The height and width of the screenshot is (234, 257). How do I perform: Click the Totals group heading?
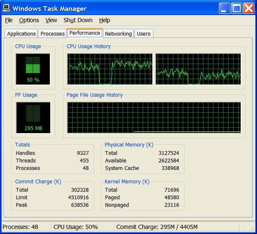23,145
